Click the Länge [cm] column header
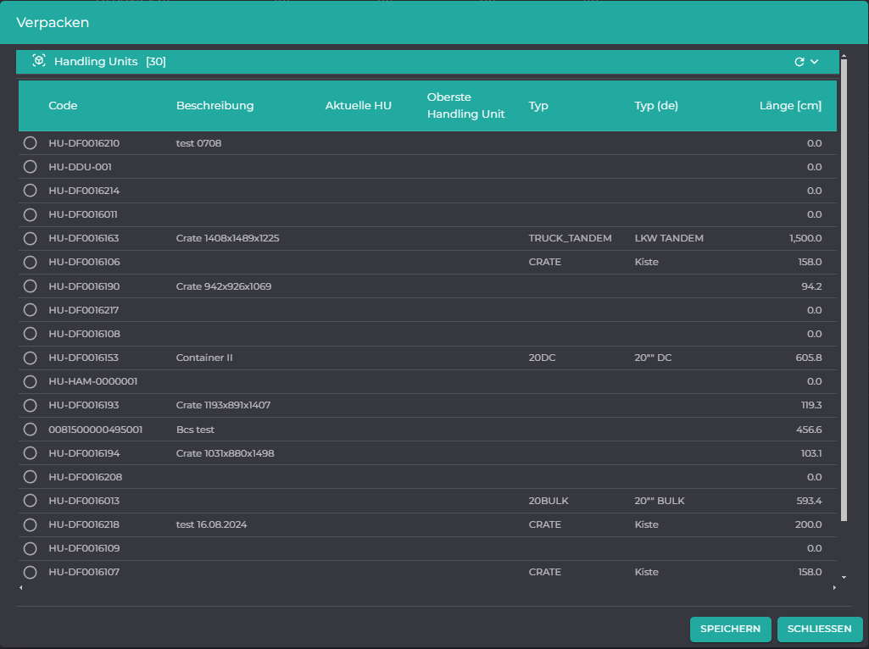The width and height of the screenshot is (869, 649). coord(790,106)
